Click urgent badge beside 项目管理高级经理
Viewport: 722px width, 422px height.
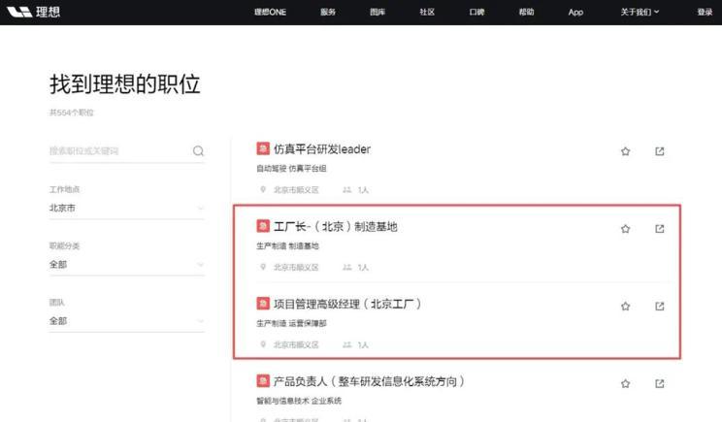(263, 304)
